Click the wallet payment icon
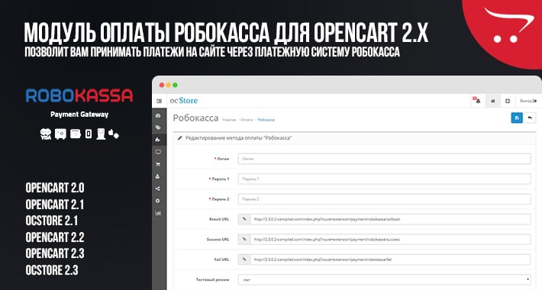The image size is (542, 290). [x=76, y=134]
